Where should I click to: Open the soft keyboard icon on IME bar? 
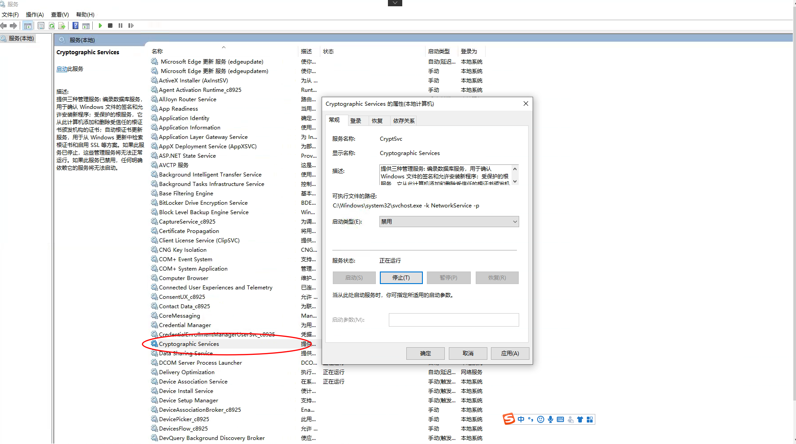(x=560, y=419)
